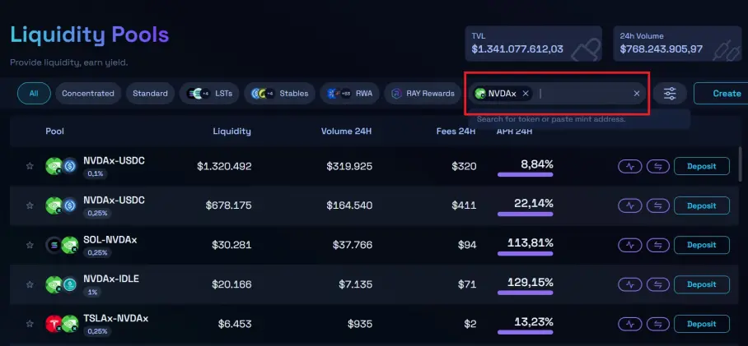Open the NVDAx-IDLE pool name
This screenshot has height=346, width=748.
111,279
